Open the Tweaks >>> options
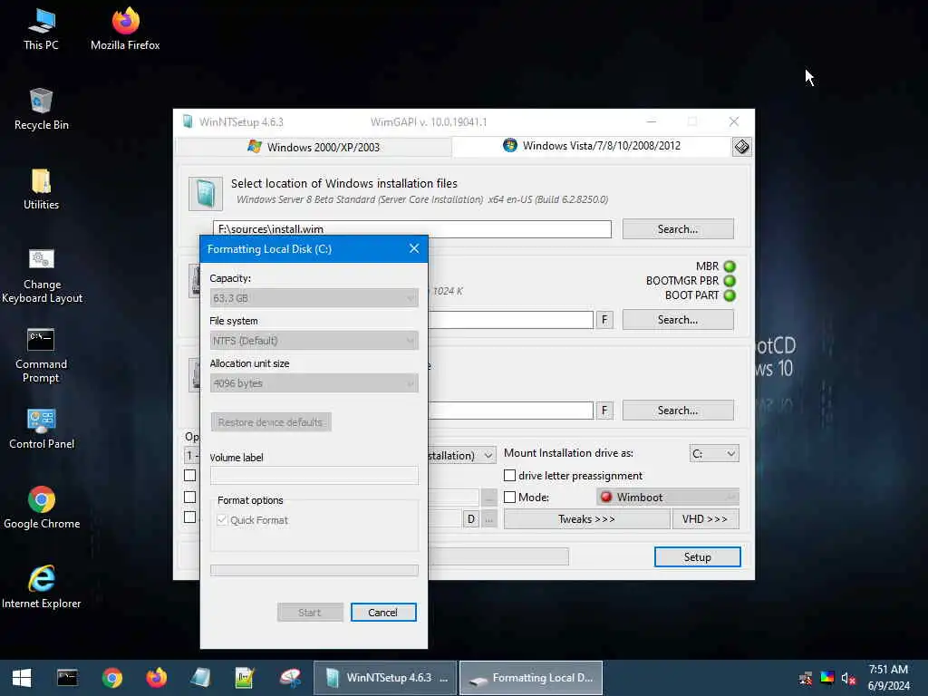 586,519
